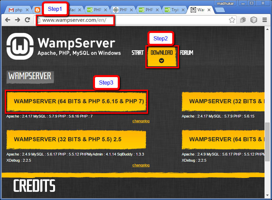Open the Chrome hamburger menu
The height and width of the screenshot is (200, 272).
coord(265,20)
